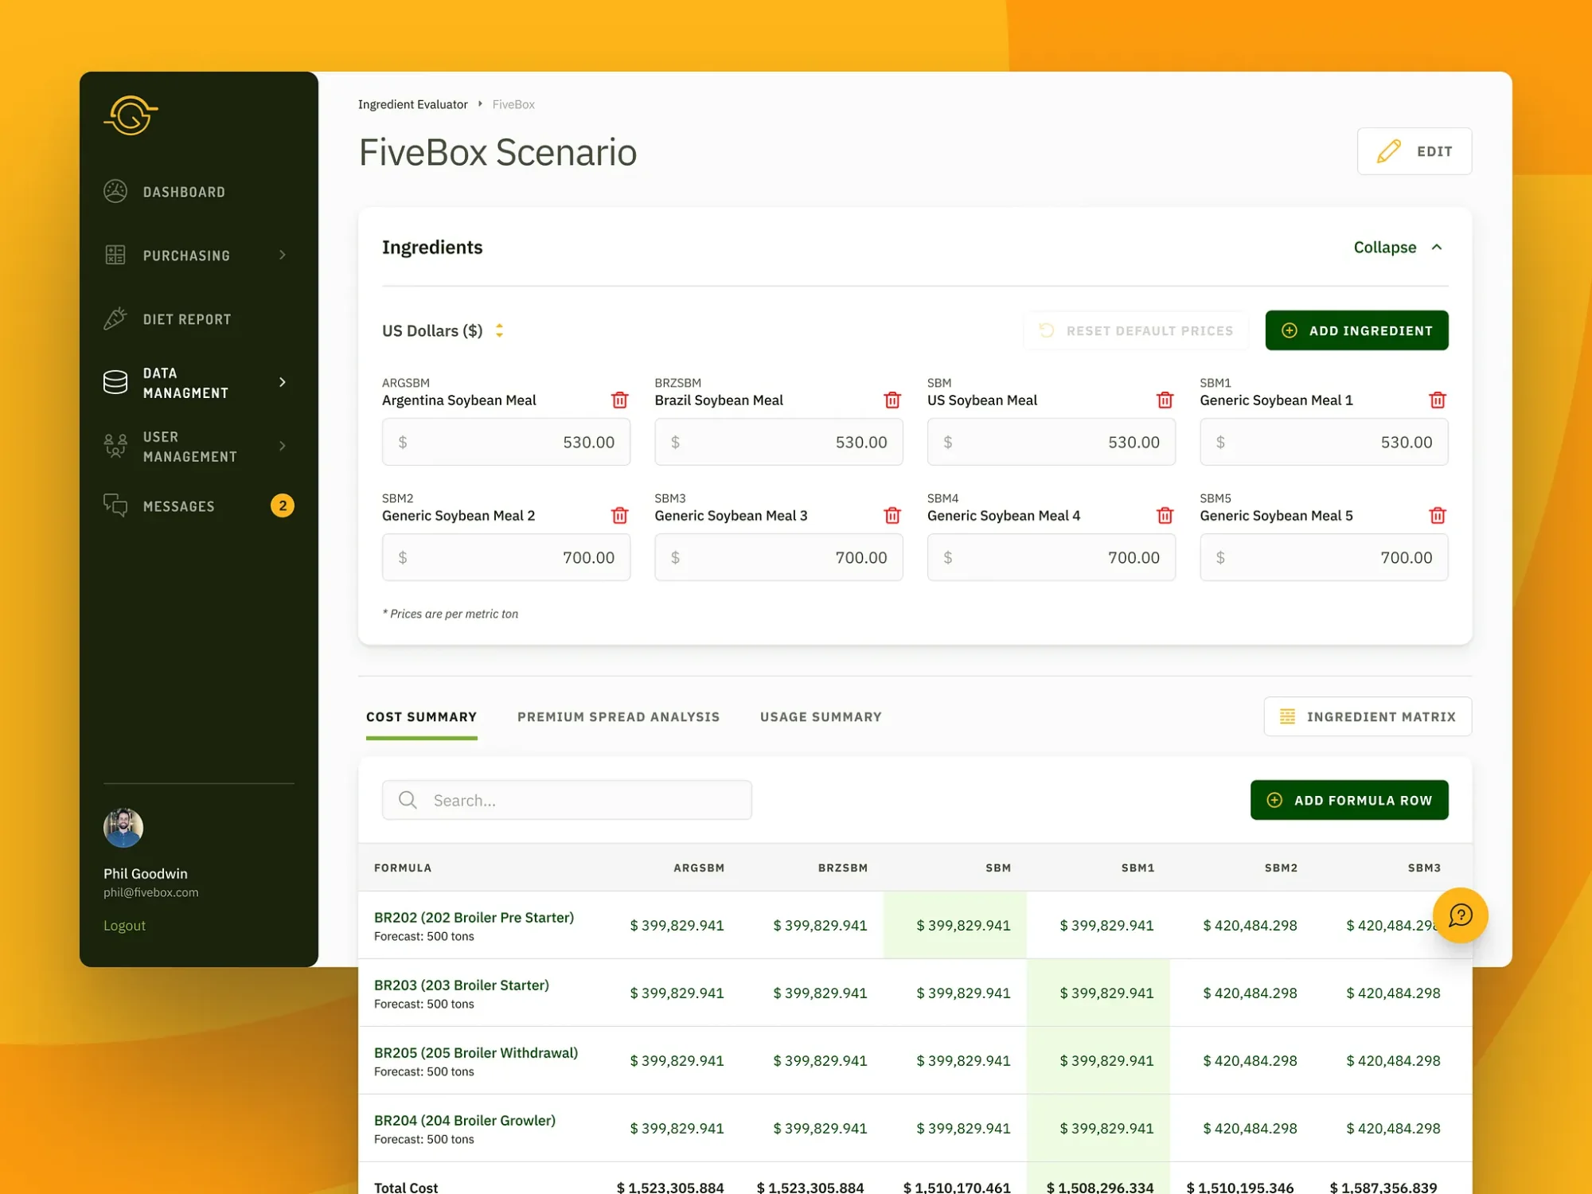Delete Brazil Soybean Meal ingredient
The width and height of the screenshot is (1592, 1194).
coord(892,400)
